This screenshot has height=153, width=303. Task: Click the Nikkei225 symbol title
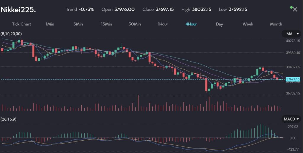(x=18, y=10)
